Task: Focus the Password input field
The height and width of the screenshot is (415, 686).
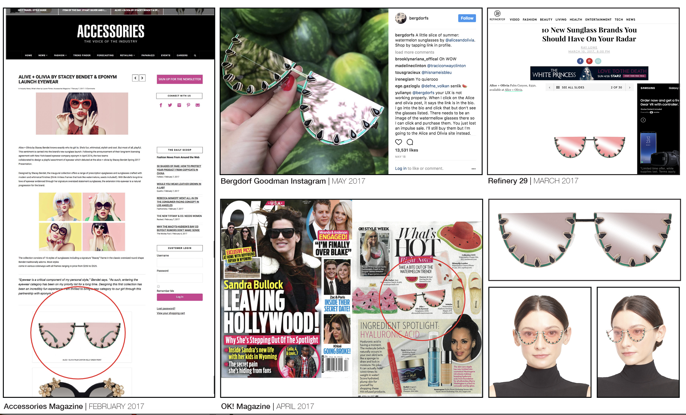Action: click(180, 278)
